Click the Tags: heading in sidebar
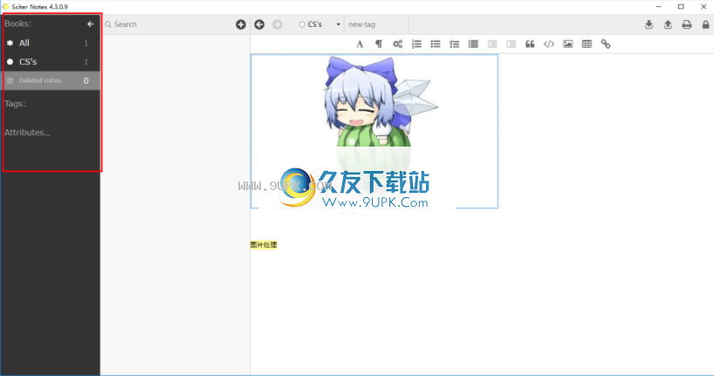The width and height of the screenshot is (714, 376). [x=15, y=104]
